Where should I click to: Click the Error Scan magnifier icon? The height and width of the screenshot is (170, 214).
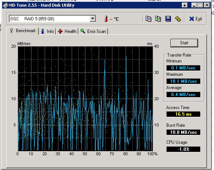83,31
